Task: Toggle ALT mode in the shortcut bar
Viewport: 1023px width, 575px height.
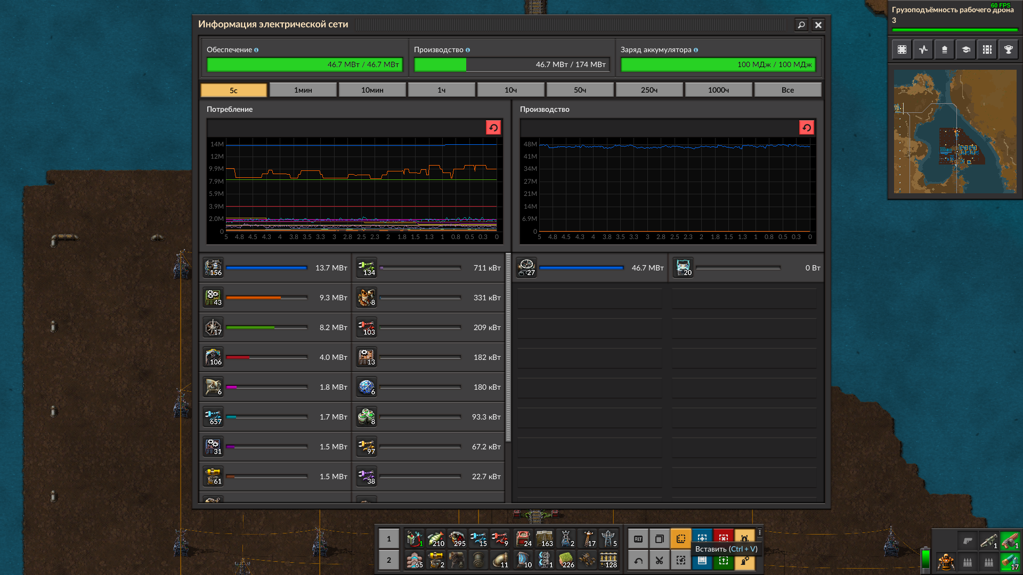Action: coord(638,539)
